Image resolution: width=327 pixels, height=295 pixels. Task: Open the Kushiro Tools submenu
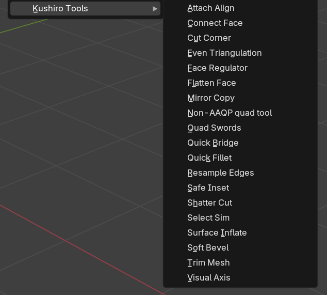click(85, 9)
